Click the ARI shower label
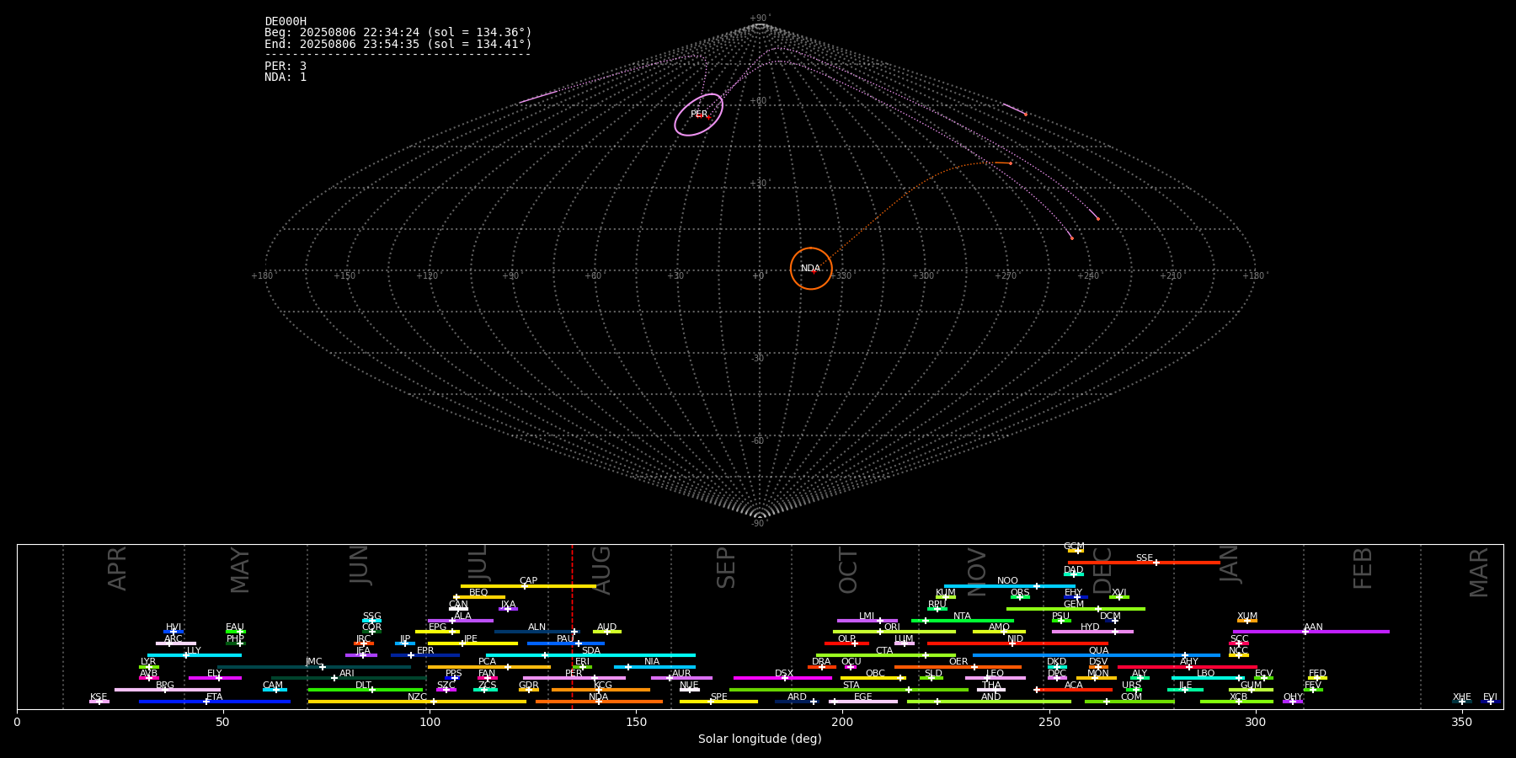Screen dimensions: 1516x758 [347, 674]
